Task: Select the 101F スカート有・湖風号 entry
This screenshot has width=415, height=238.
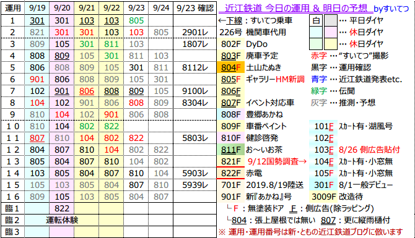Action: (353, 126)
